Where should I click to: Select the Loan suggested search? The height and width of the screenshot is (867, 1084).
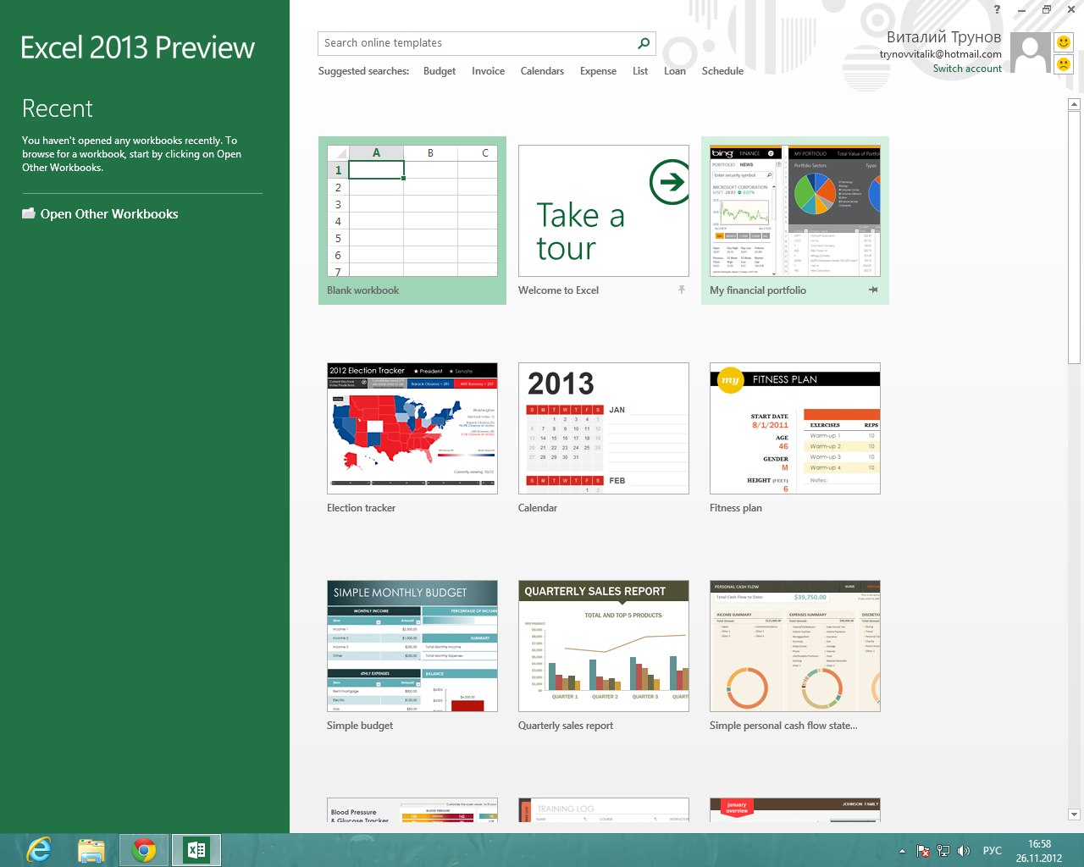coord(675,71)
